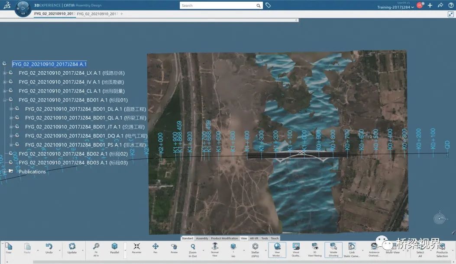Open the Training-2017J284 workspace dropdown

(x=395, y=7)
